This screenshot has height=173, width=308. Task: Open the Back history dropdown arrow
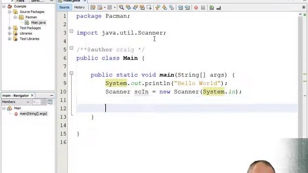point(105,8)
